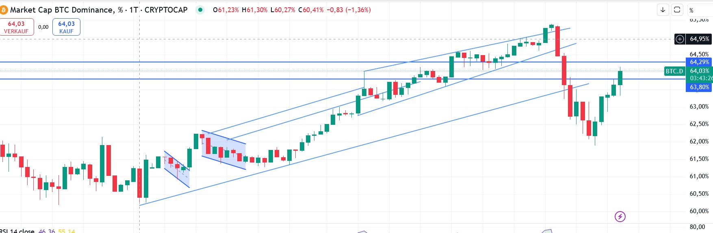Click the RSI 14 close indicator legend

pos(18,231)
